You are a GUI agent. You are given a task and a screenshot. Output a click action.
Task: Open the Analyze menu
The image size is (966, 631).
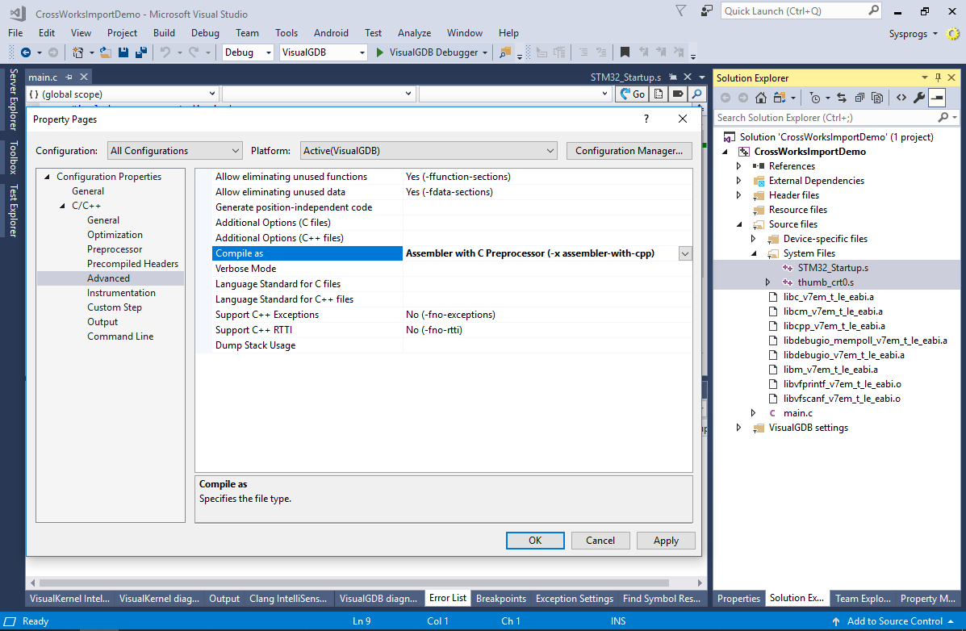414,32
